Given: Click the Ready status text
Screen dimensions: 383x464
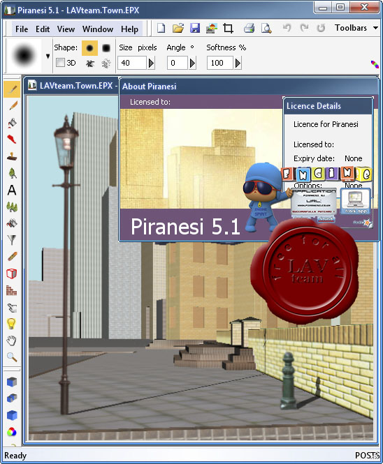Looking at the screenshot, I should 15,456.
